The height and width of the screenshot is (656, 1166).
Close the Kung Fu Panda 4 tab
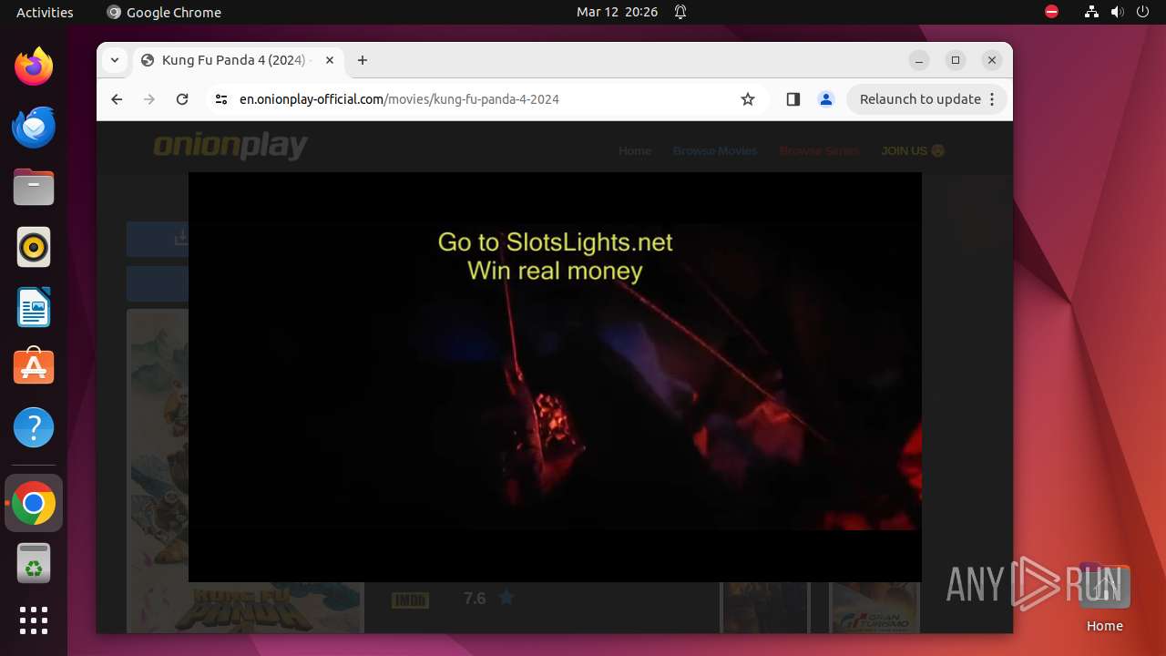(330, 60)
